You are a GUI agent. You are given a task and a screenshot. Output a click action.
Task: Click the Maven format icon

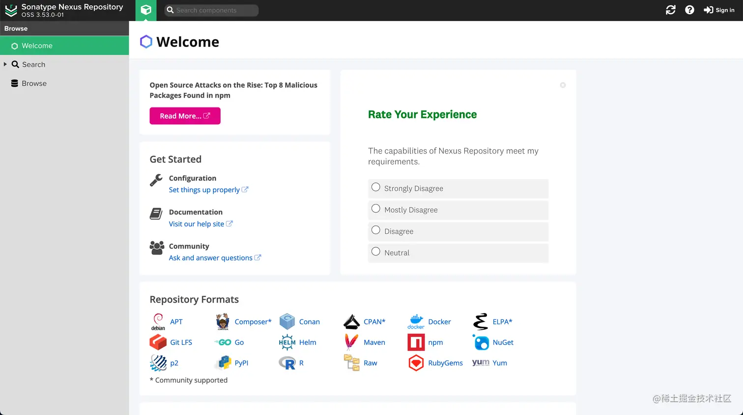351,342
